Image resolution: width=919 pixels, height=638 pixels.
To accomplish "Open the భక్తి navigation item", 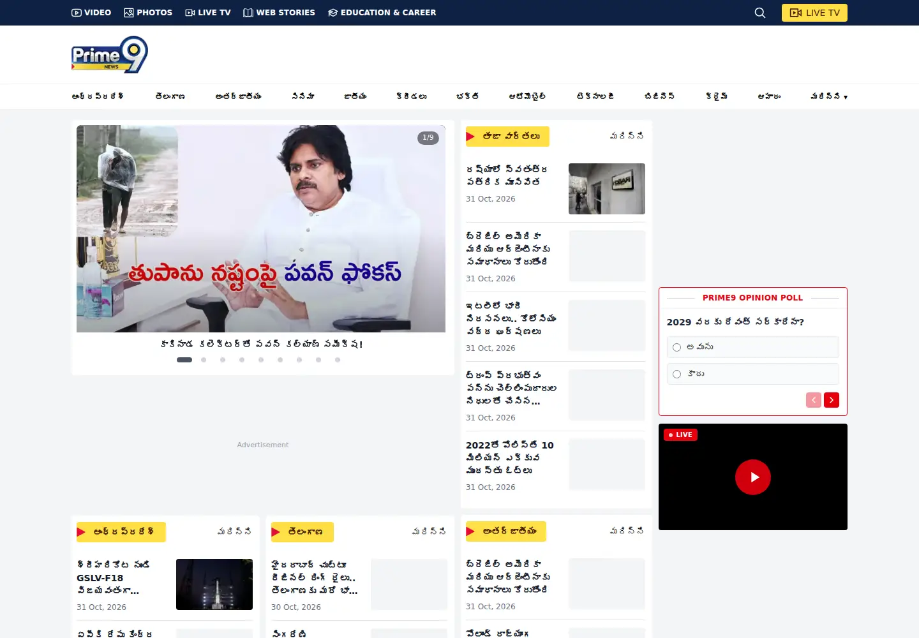I will [468, 96].
